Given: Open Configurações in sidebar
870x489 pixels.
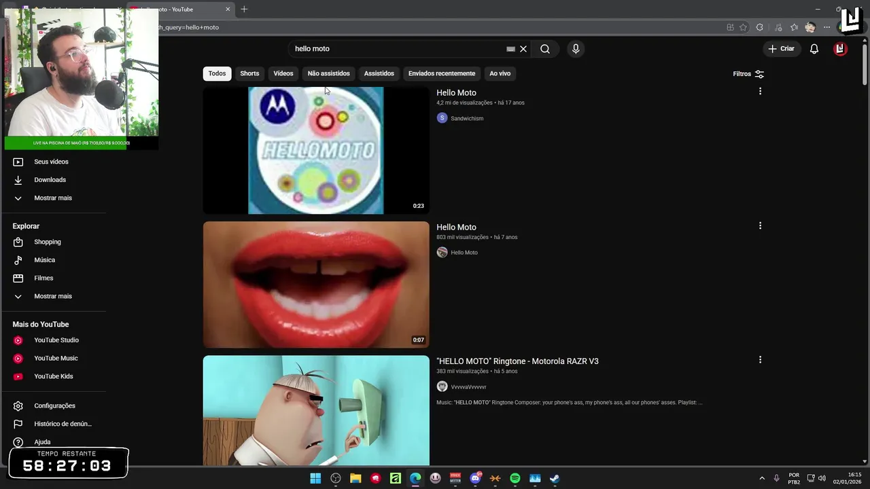Looking at the screenshot, I should pyautogui.click(x=54, y=406).
